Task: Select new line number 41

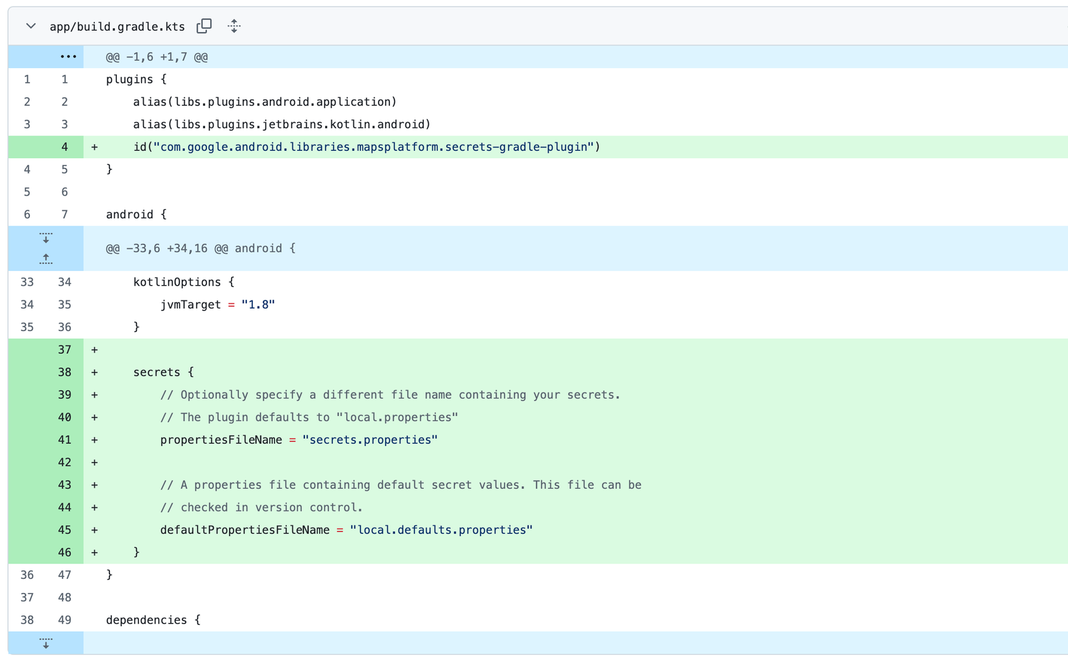Action: click(64, 440)
